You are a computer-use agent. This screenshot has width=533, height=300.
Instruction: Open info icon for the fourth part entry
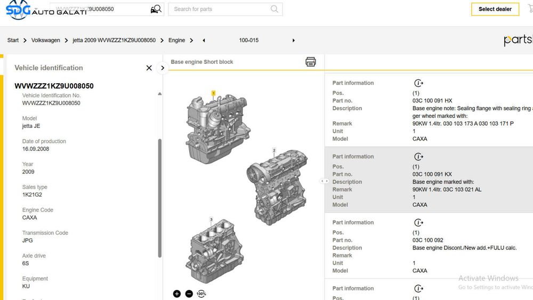click(418, 288)
